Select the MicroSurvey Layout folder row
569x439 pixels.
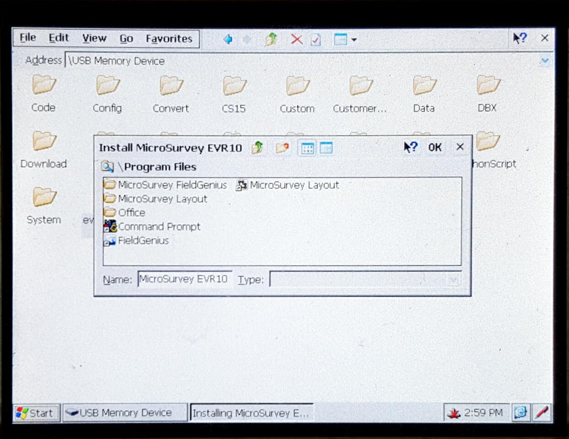tap(156, 199)
